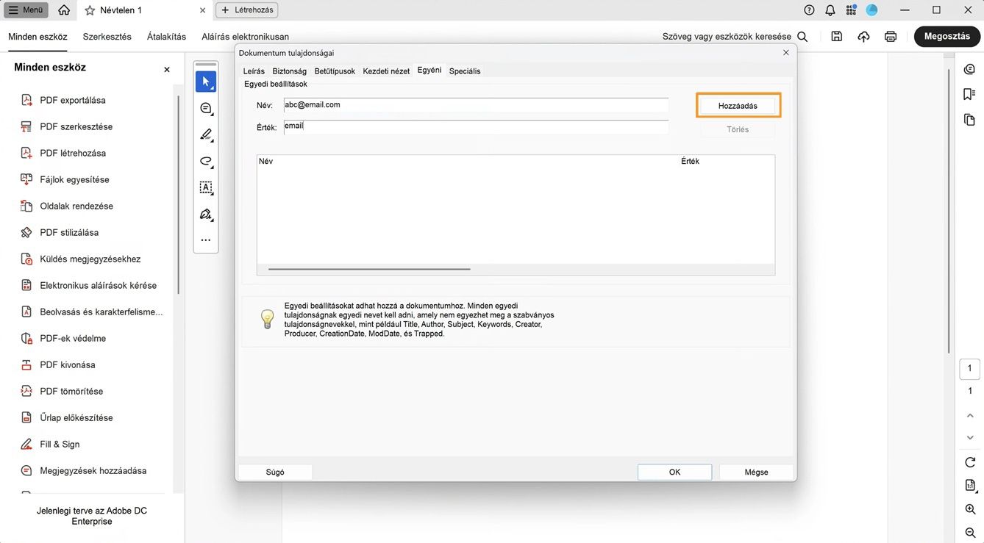Confirm dialog with OK button
This screenshot has width=984, height=543.
tap(674, 472)
